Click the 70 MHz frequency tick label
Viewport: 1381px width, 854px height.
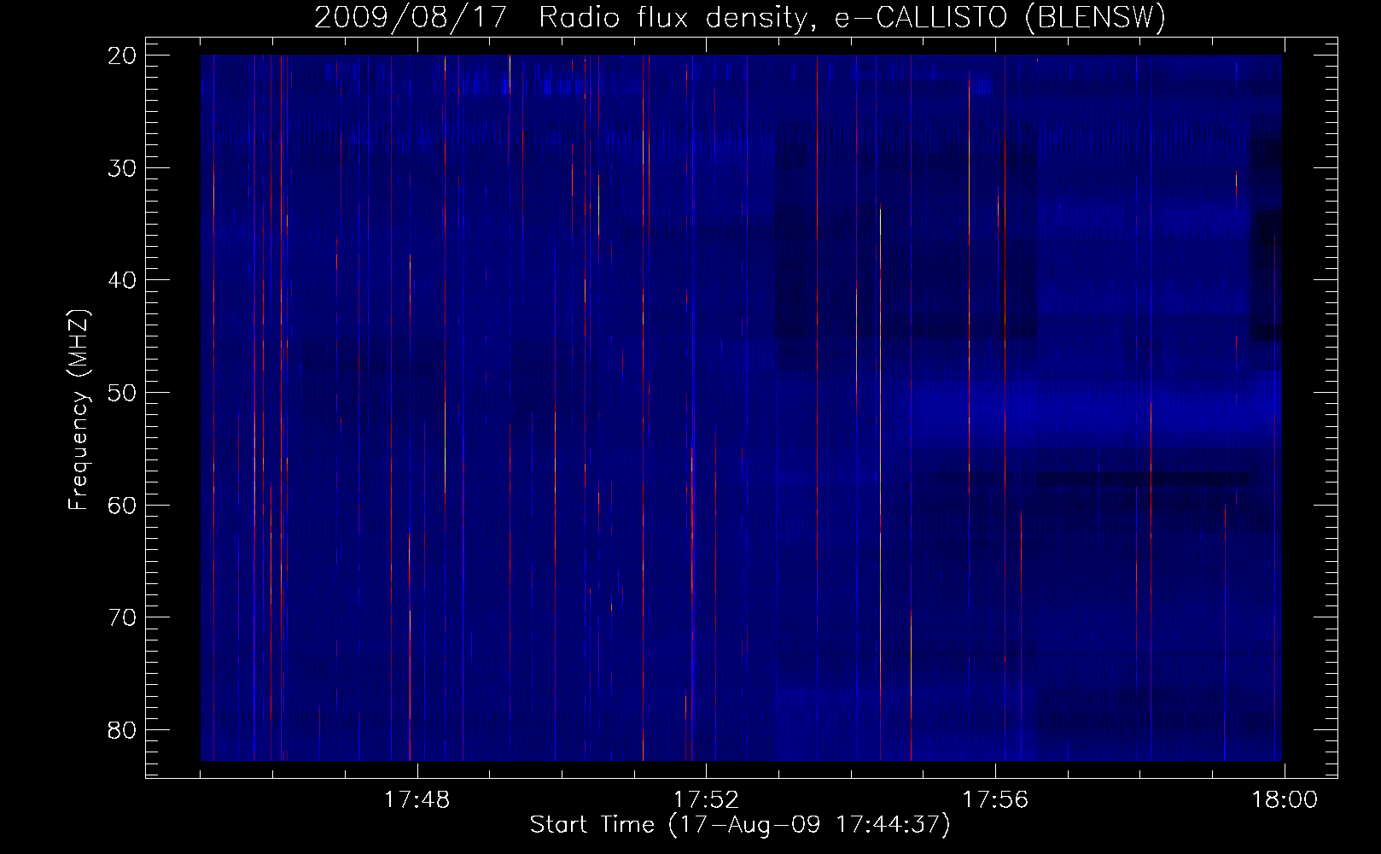(123, 617)
